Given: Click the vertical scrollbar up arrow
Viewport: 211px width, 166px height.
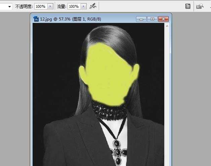Looking at the screenshot, I should [x=167, y=26].
